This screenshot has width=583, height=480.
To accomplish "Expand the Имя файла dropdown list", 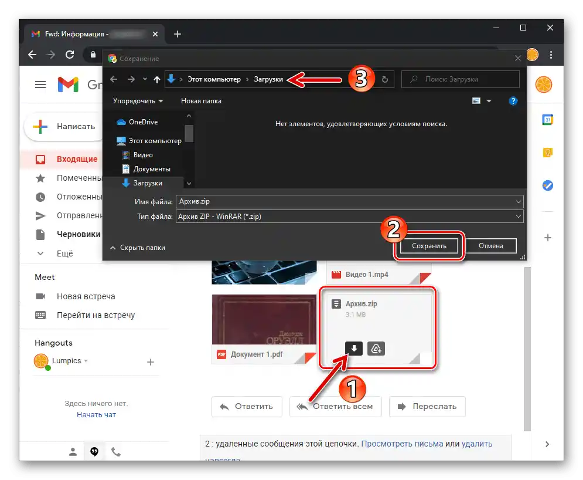I will (x=519, y=201).
